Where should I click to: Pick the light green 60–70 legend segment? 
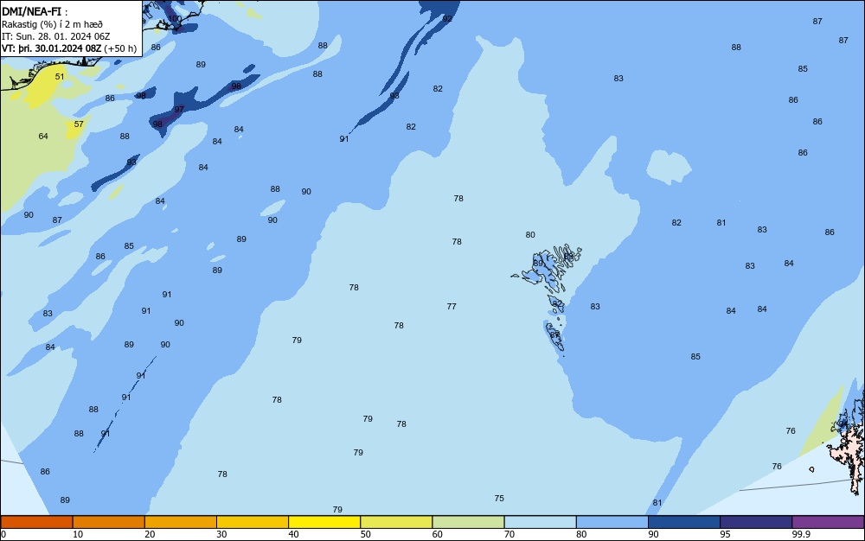[x=468, y=522]
